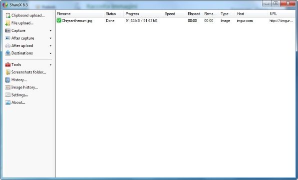Click the Screenshots folder icon
The width and height of the screenshot is (298, 180).
pos(8,72)
